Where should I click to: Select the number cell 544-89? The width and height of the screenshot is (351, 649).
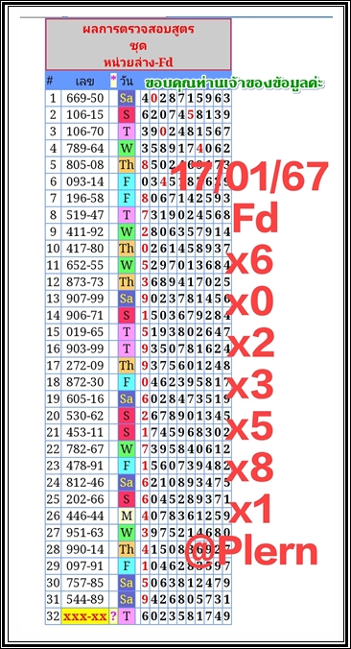point(85,599)
